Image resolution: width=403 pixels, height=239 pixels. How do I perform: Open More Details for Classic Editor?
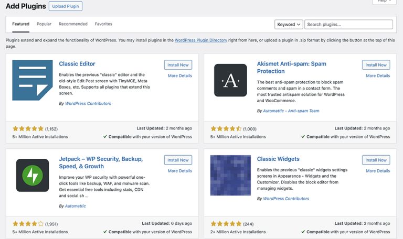point(180,75)
